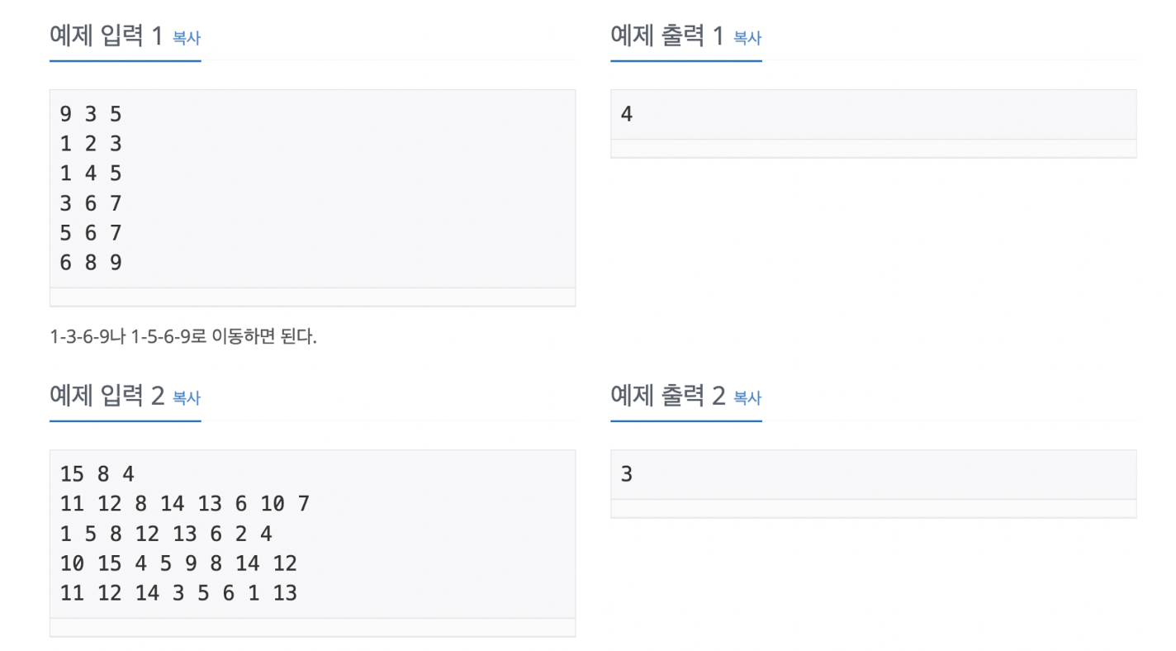Copy example output 1 via 복사 link
Image resolution: width=1176 pixels, height=651 pixels.
point(747,37)
